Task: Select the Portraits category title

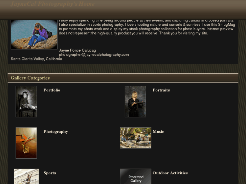Action: pos(161,90)
